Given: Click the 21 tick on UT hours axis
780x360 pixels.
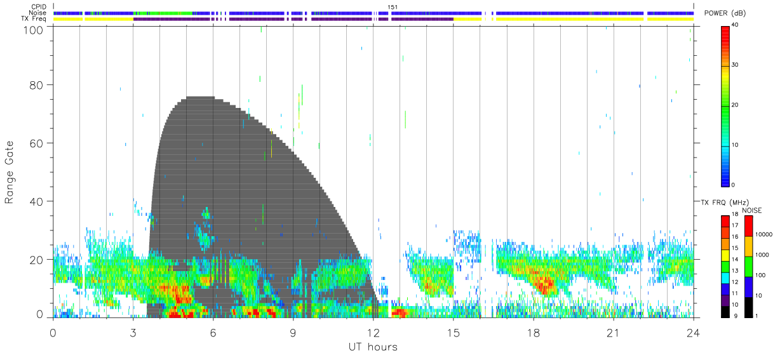Looking at the screenshot, I should click(614, 331).
